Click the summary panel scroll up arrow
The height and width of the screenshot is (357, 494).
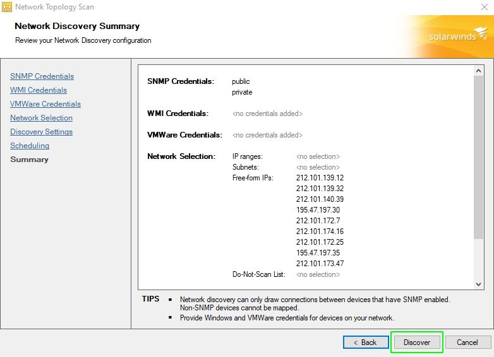point(478,70)
